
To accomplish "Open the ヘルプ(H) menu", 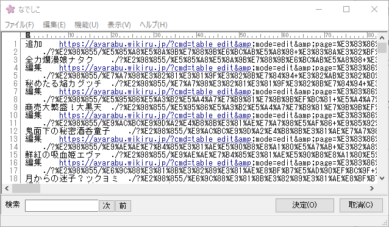I will (x=153, y=25).
